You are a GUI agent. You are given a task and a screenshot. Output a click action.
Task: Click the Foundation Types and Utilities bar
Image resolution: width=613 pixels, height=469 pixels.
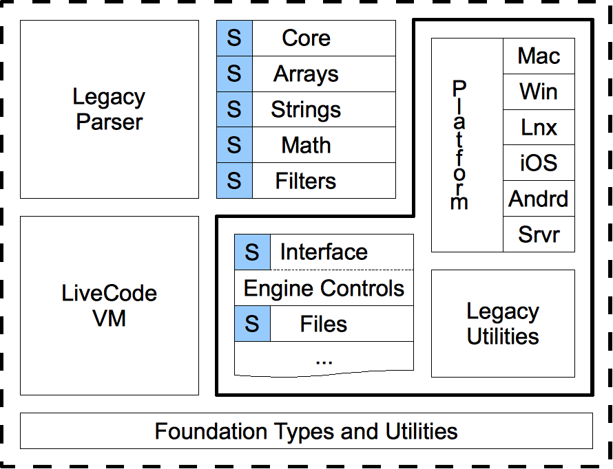click(x=306, y=430)
